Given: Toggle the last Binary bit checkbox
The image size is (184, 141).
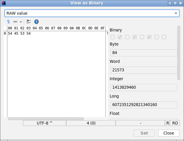Looking at the screenshot, I should (x=164, y=37).
